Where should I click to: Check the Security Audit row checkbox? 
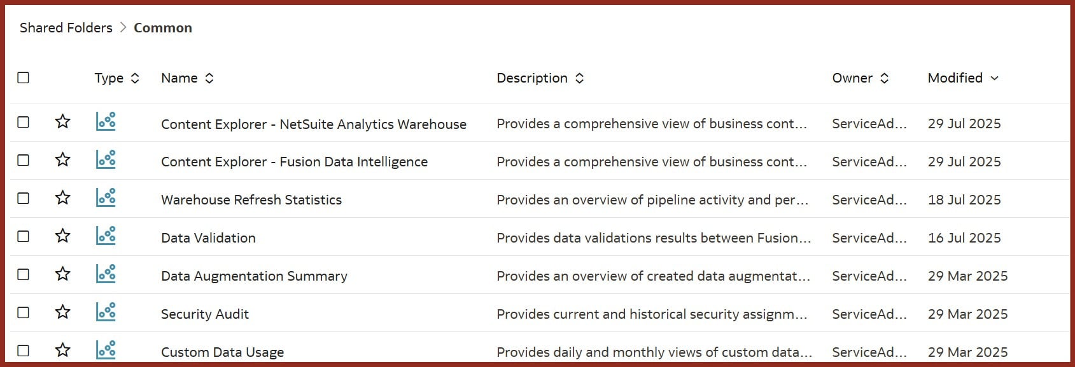(x=24, y=312)
